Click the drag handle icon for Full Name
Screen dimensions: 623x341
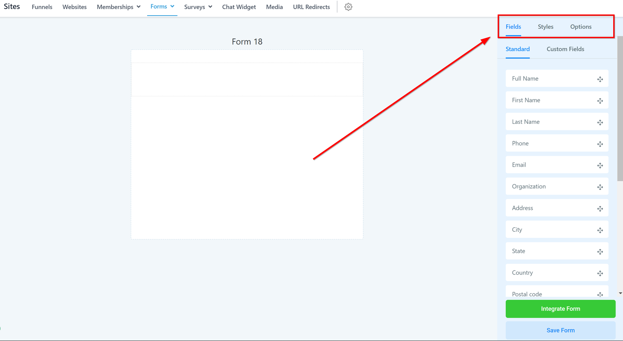click(x=600, y=79)
